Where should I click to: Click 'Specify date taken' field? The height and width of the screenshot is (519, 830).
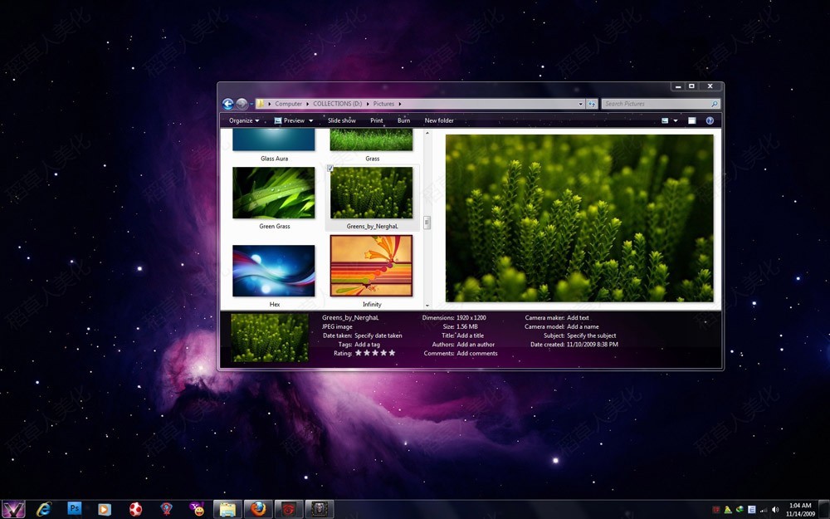(378, 335)
